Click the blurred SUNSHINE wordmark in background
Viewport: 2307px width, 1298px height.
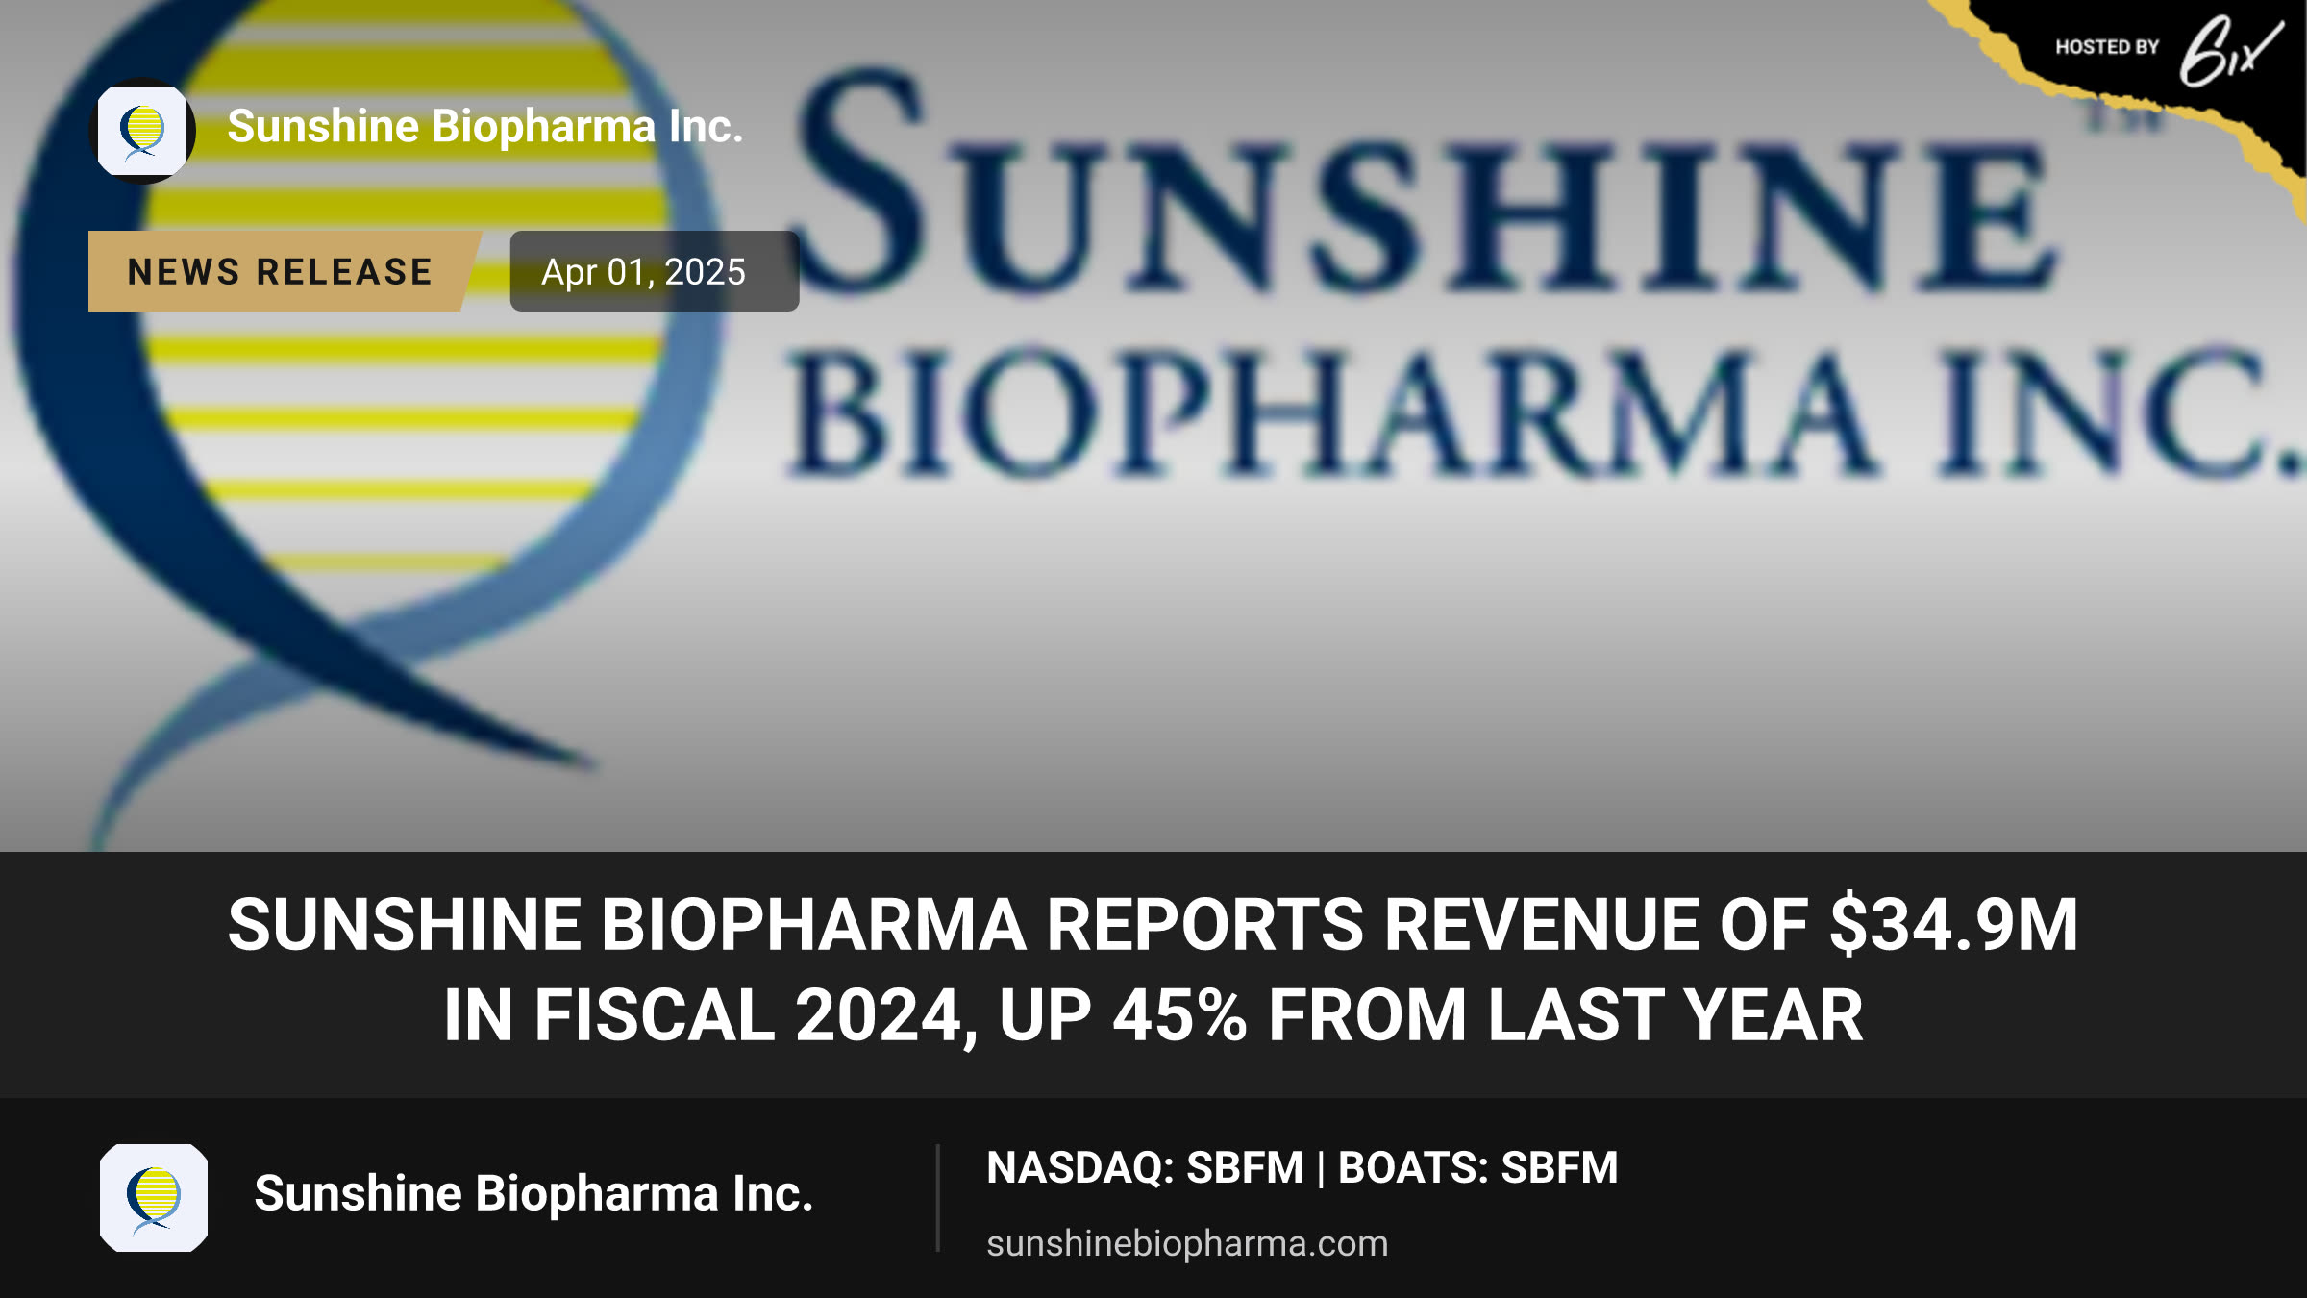coord(1423,183)
